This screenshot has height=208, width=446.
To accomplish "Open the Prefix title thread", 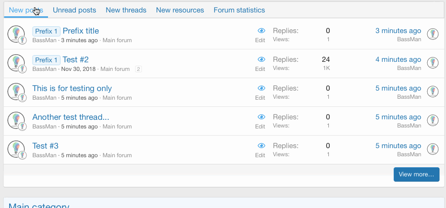I will 81,31.
